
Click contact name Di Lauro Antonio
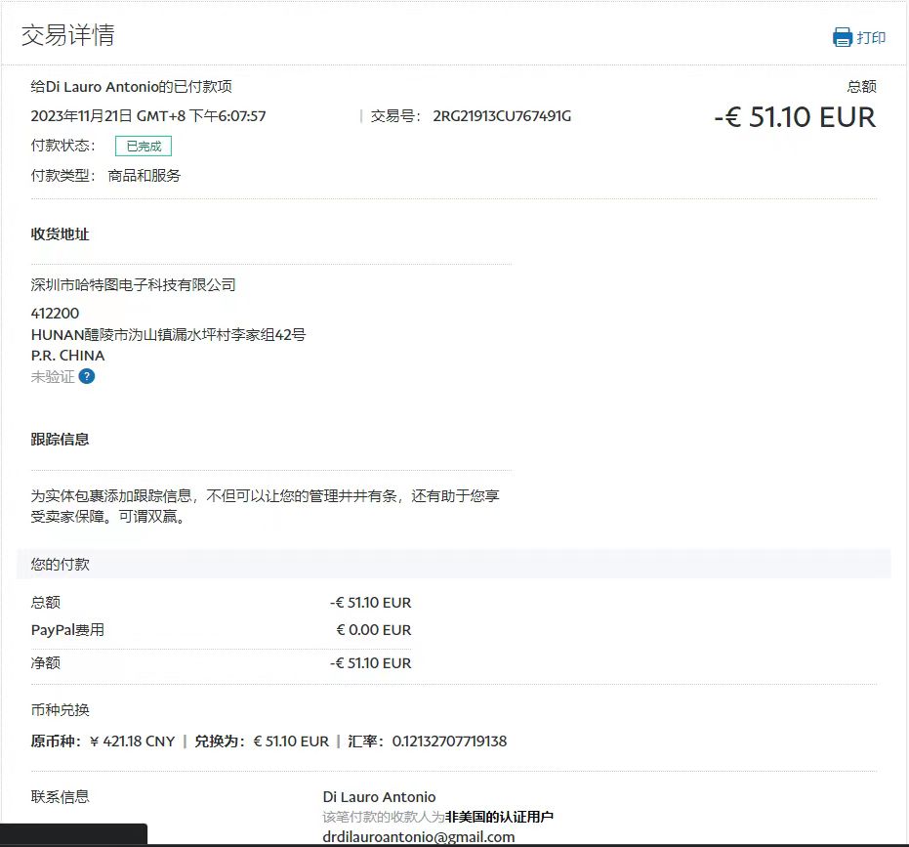[379, 797]
